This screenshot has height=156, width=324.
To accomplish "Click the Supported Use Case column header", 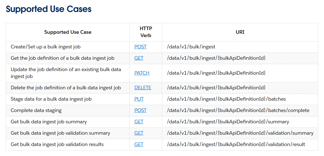I will click(68, 32).
